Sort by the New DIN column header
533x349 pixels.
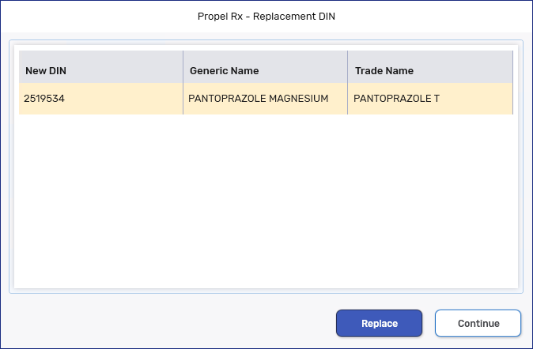click(46, 71)
